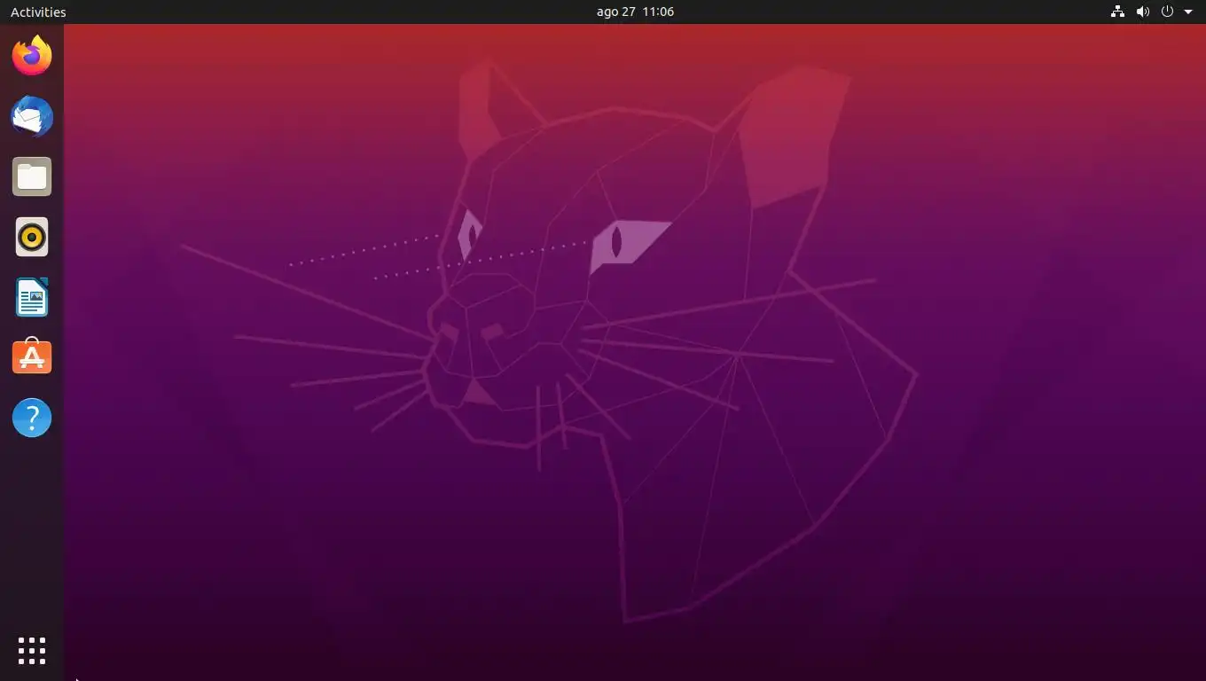Open LibreOffice Writer from the dock

pyautogui.click(x=32, y=297)
